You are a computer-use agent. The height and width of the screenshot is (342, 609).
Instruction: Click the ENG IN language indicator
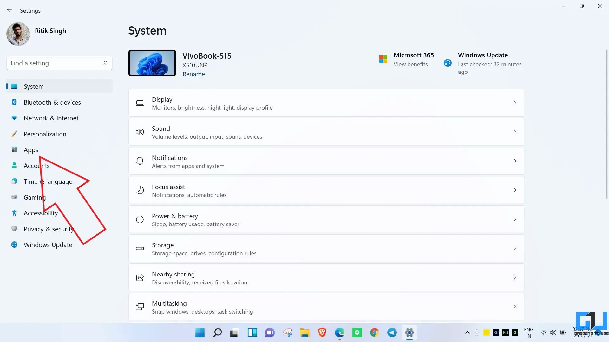point(528,332)
